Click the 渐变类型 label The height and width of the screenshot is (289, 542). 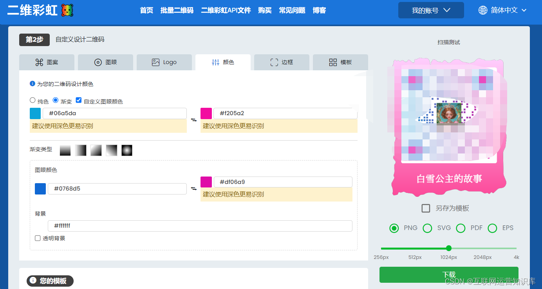41,149
